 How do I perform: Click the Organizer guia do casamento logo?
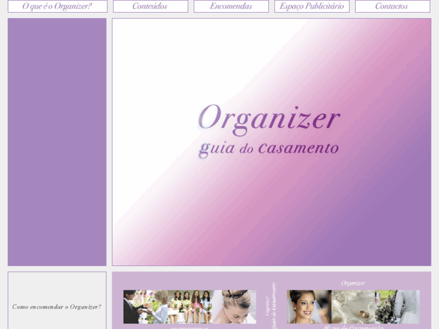[x=269, y=131]
